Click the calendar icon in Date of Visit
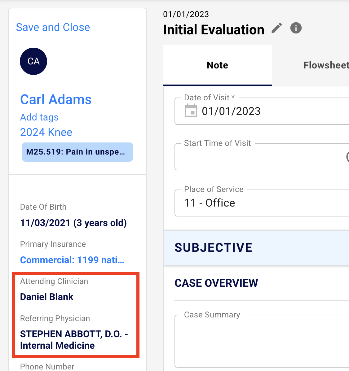This screenshot has width=349, height=371. 191,111
